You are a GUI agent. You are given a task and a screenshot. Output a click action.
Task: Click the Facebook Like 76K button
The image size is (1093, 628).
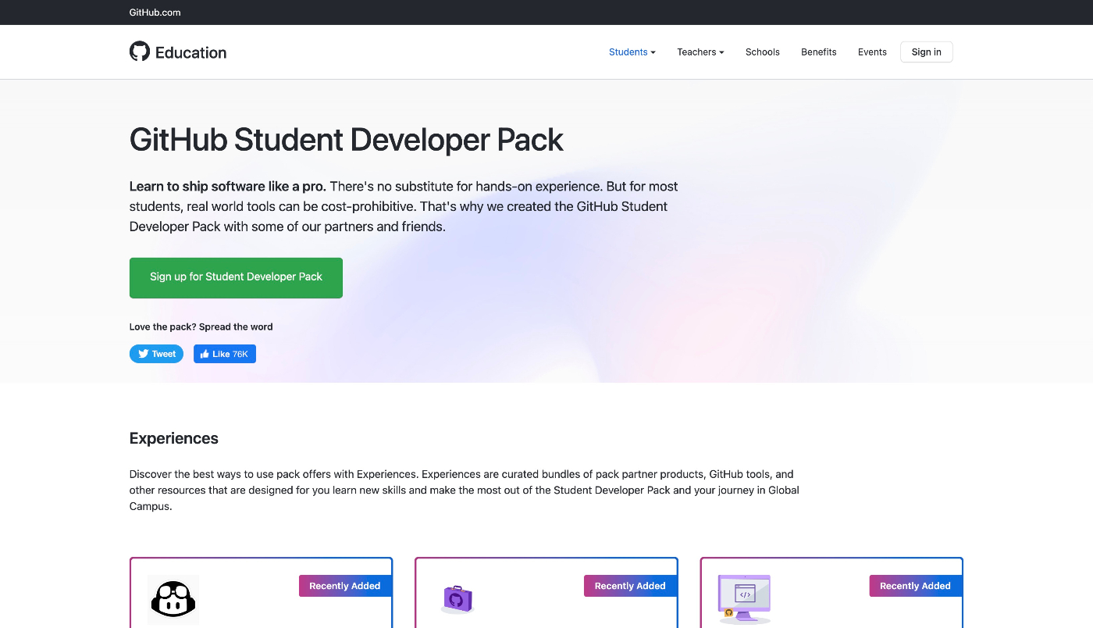point(225,354)
